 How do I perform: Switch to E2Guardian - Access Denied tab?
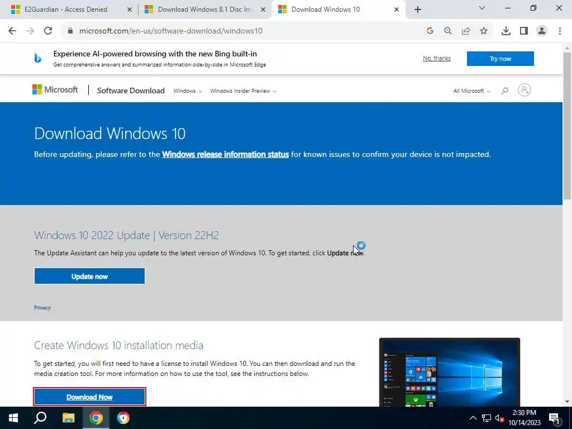tap(66, 9)
